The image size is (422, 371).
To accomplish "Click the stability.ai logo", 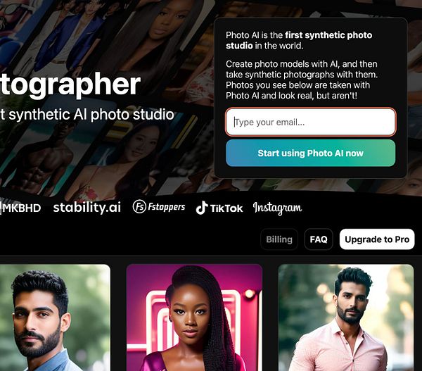I will click(87, 208).
